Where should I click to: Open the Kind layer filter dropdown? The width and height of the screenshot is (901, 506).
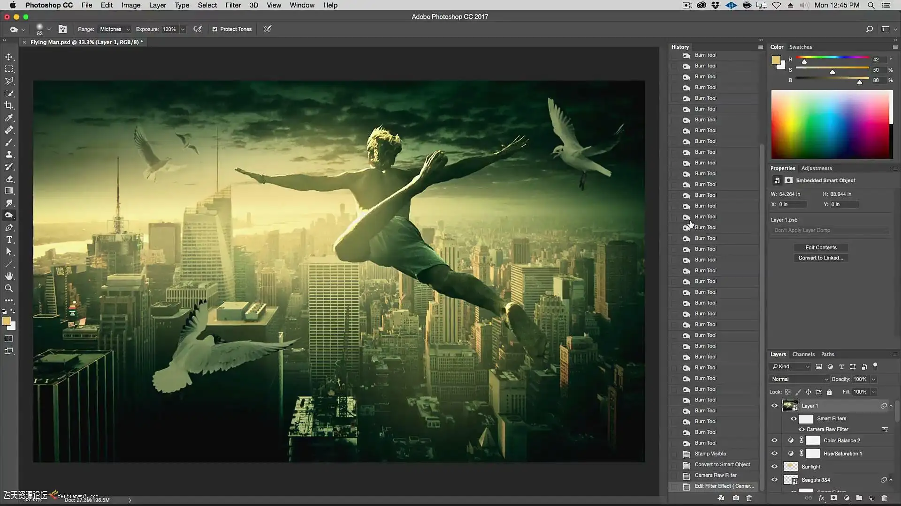791,366
